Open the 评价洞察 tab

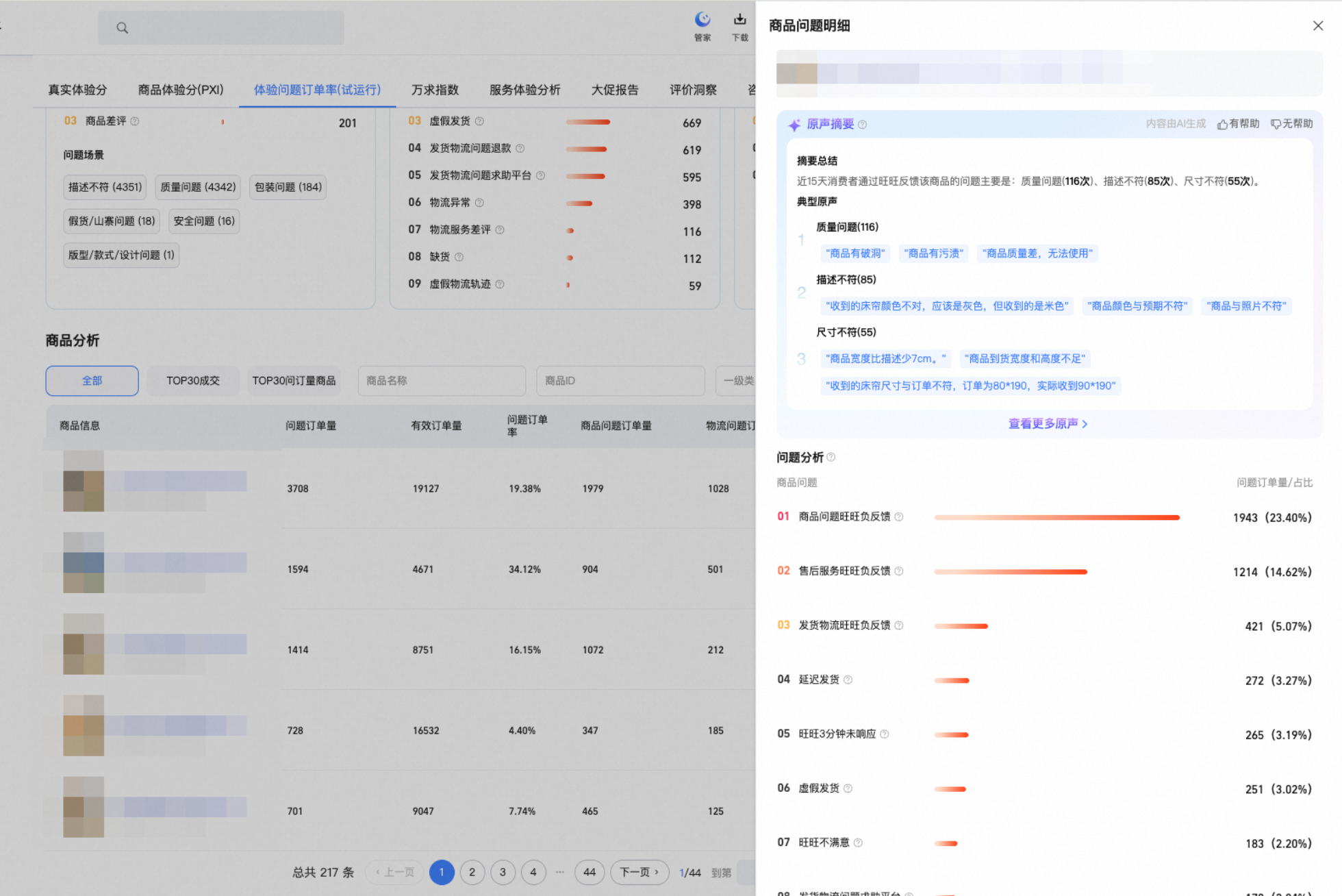[x=693, y=90]
